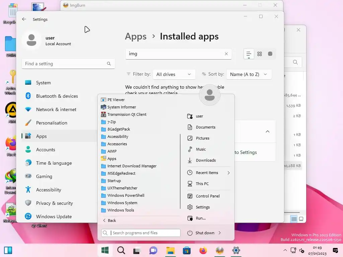Expand the 8GadgetPack folder

click(x=116, y=129)
